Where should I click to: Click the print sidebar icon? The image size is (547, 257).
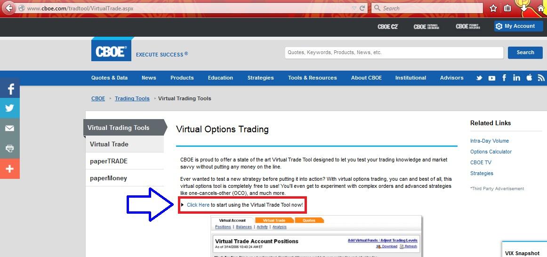pos(10,149)
